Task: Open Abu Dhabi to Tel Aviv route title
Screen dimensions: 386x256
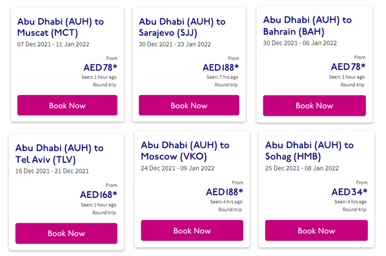Action: pos(59,153)
